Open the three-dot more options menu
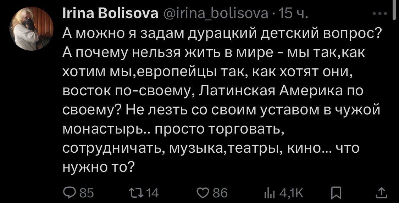The height and width of the screenshot is (203, 399). [x=381, y=15]
